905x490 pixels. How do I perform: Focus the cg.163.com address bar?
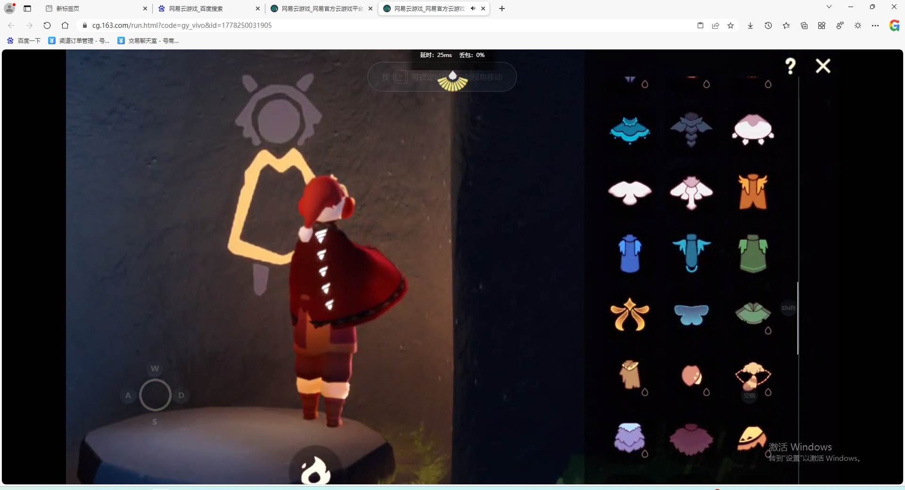click(x=387, y=25)
